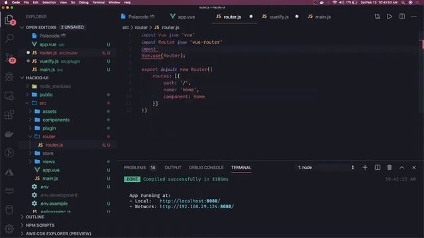Click the Compare Changes editor icon

377,17
